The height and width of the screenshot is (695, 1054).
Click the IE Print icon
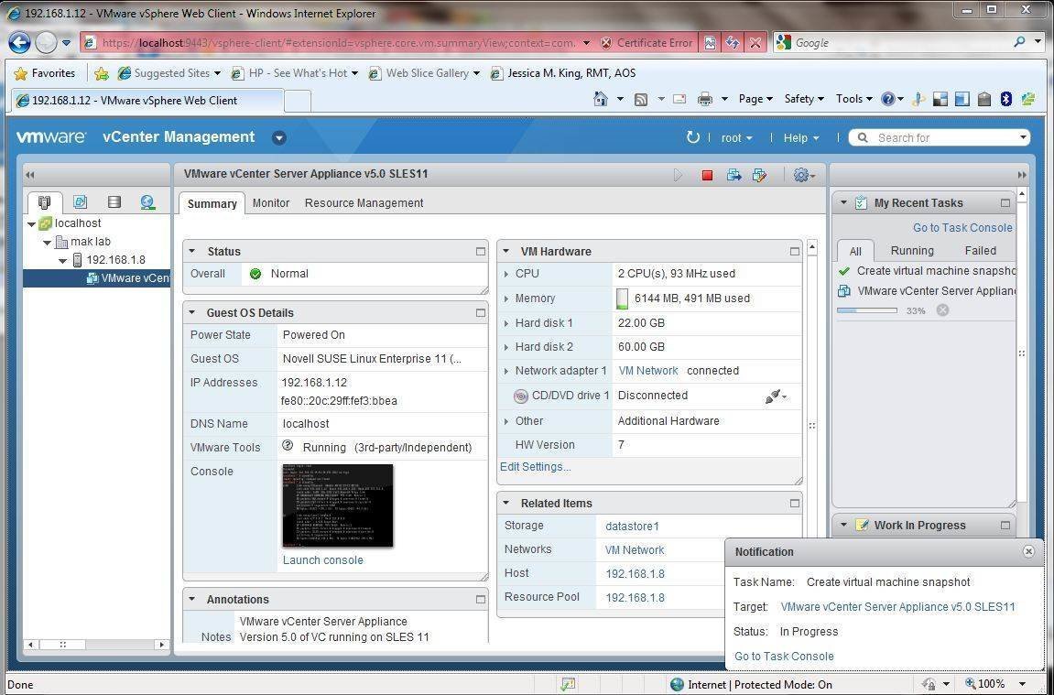(704, 100)
